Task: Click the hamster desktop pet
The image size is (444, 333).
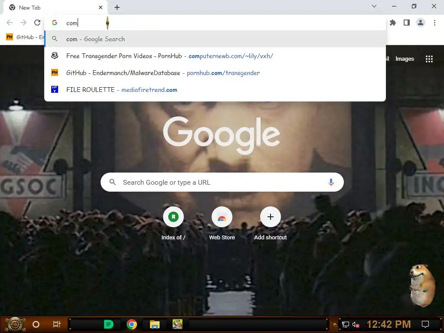Action: (x=422, y=285)
